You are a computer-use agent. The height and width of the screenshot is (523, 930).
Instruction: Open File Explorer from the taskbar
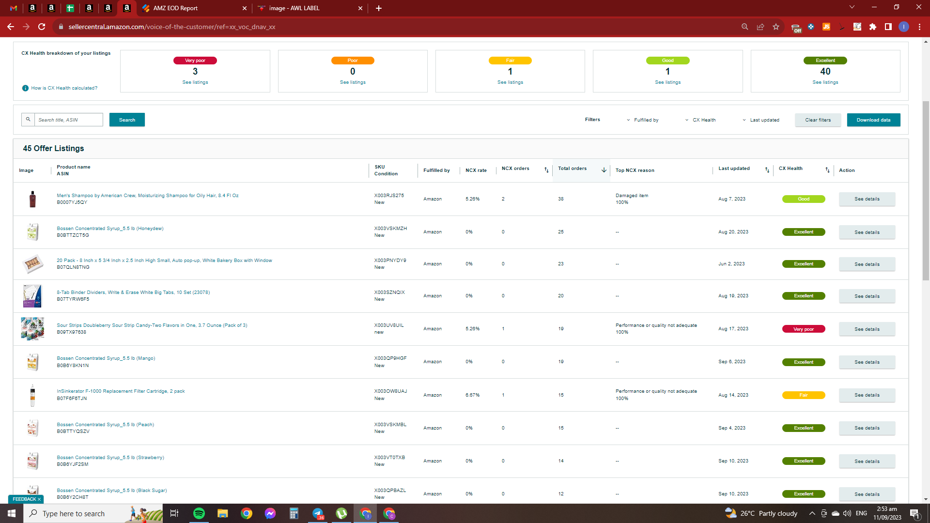(x=222, y=513)
